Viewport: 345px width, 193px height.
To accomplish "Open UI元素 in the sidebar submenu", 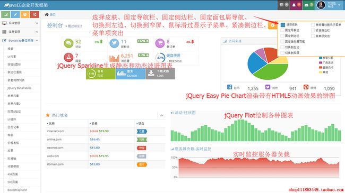I will click(12, 57).
